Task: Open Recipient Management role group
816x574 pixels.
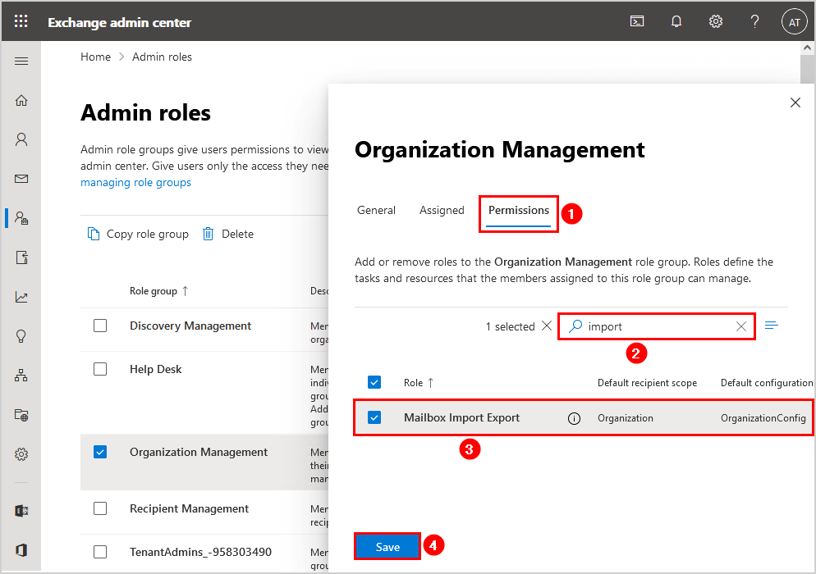Action: [x=190, y=508]
